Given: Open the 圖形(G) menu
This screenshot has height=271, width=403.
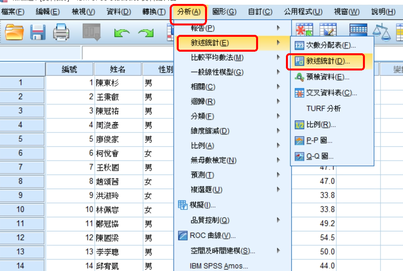Looking at the screenshot, I should click(224, 12).
